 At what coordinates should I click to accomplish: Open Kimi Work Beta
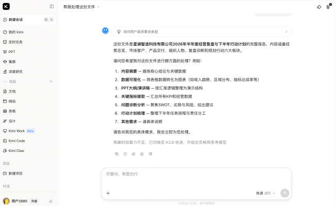[28, 131]
